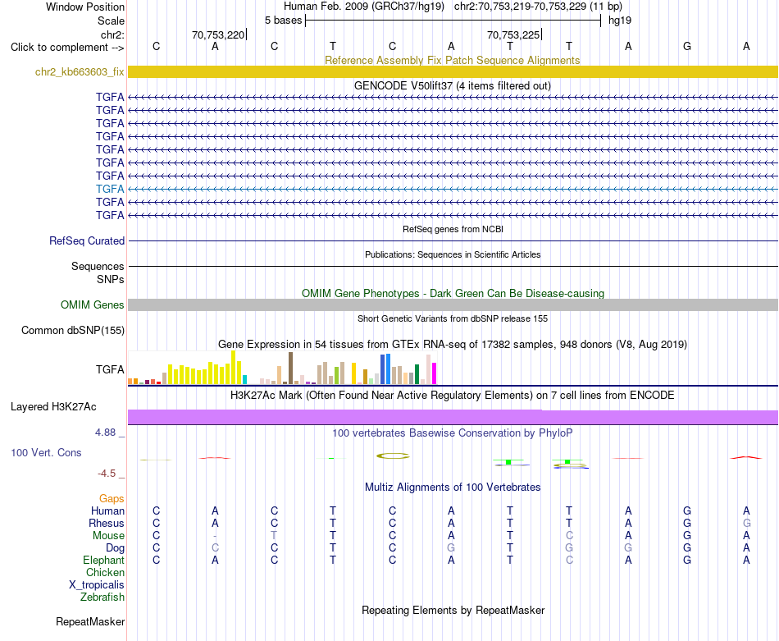Click the OMIM Genes label

click(x=92, y=304)
